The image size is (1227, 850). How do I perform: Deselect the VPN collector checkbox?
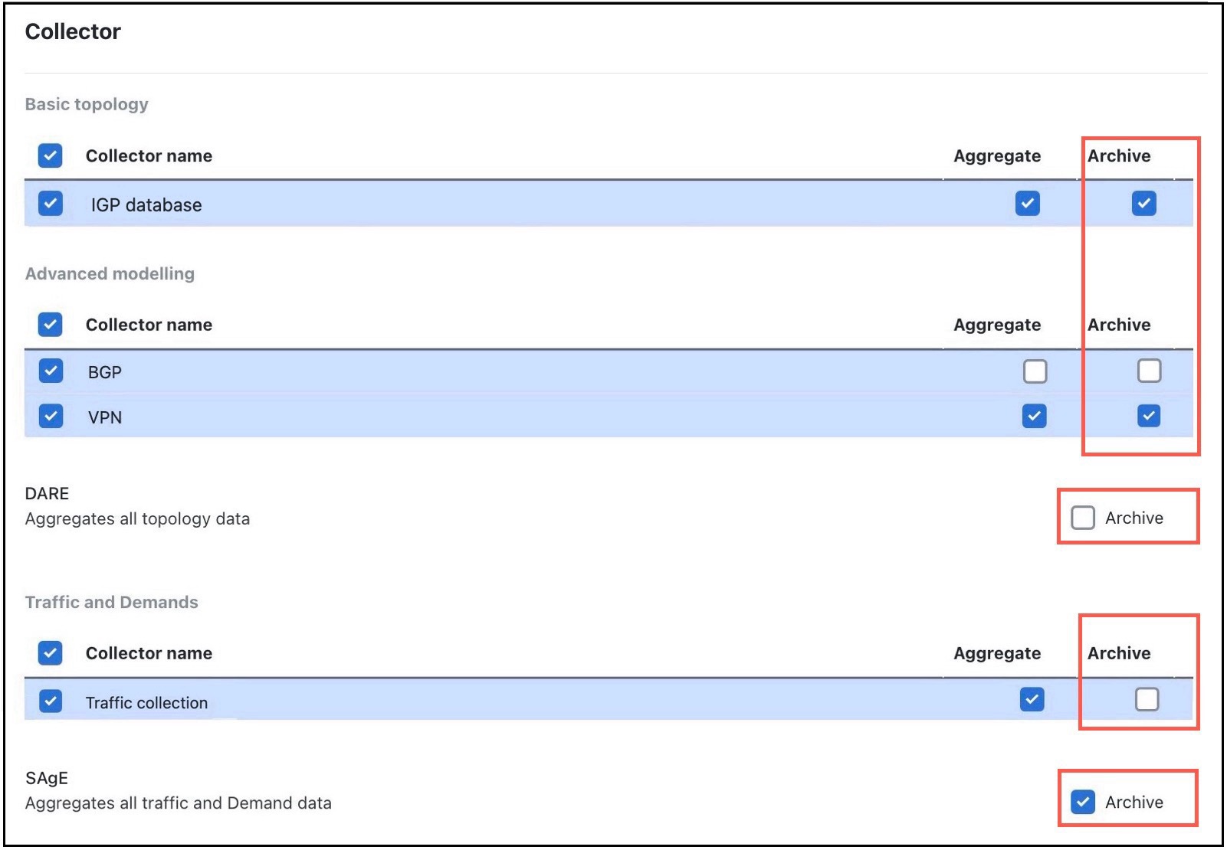coord(50,417)
